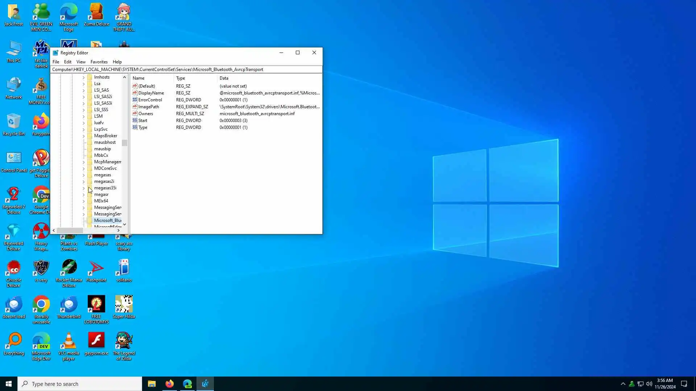Image resolution: width=696 pixels, height=391 pixels.
Task: Select the mausbhost tree key
Action: [105, 142]
